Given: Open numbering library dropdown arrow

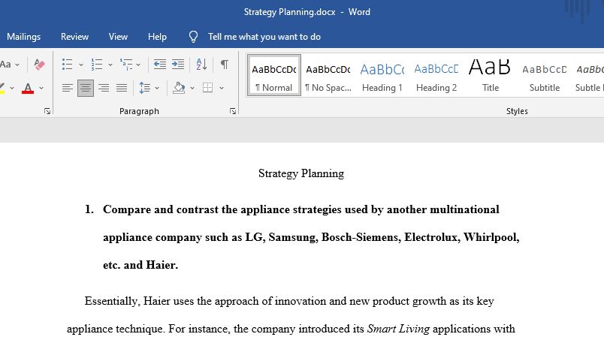Looking at the screenshot, I should click(110, 65).
